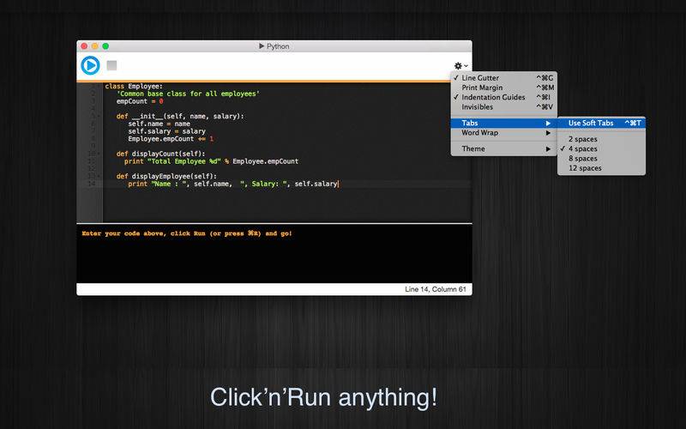Viewport: 686px width, 429px height.
Task: Click the 'def displayEmployee(self):' line
Action: (166, 177)
